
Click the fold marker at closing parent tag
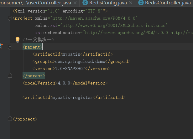(10, 75)
